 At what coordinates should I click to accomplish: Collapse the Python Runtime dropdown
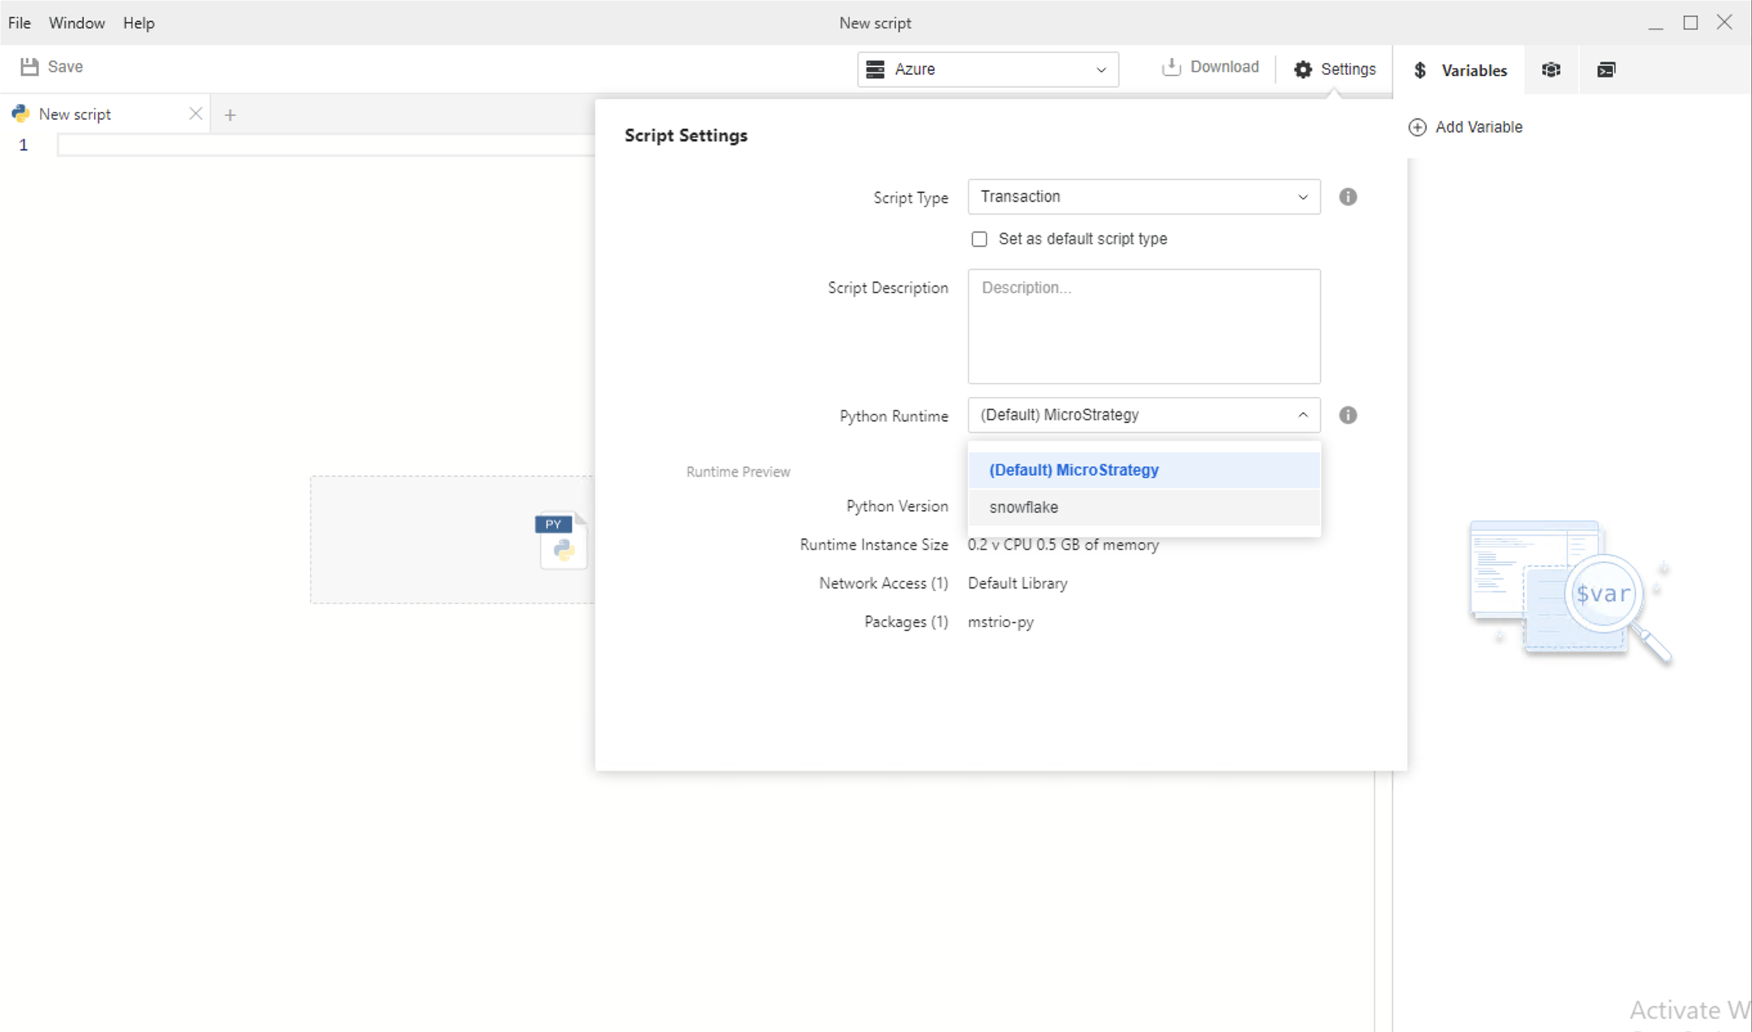(x=1302, y=415)
